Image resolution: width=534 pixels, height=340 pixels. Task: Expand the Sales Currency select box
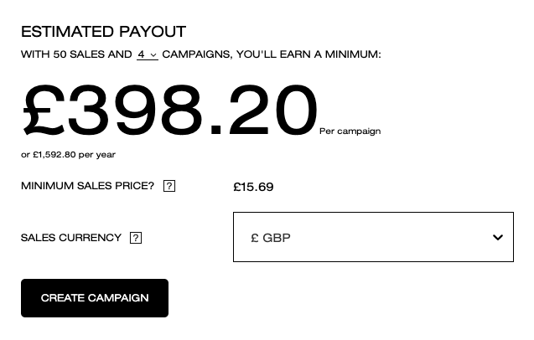point(373,238)
